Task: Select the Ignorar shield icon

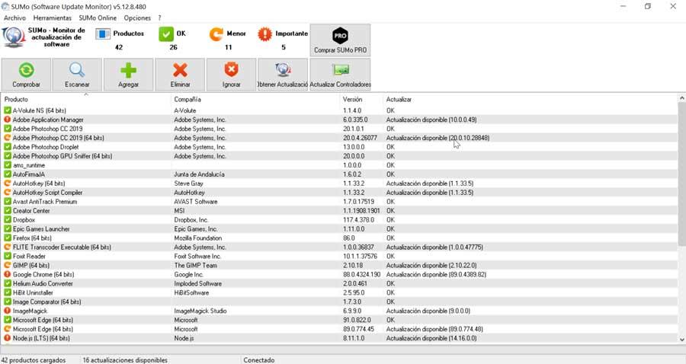Action: coord(231,74)
